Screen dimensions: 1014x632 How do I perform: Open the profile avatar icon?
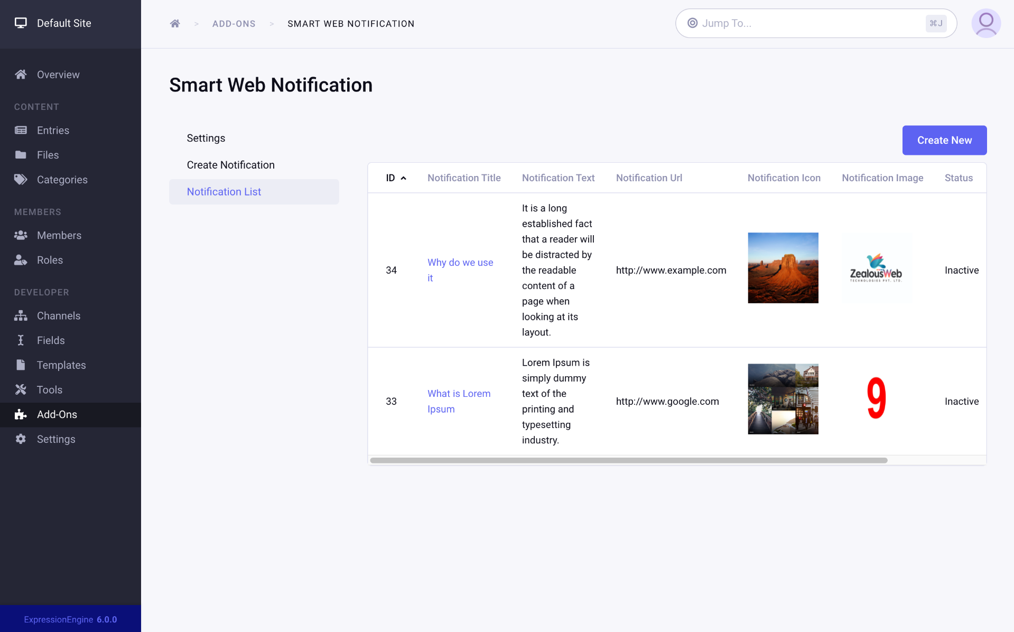pyautogui.click(x=985, y=23)
